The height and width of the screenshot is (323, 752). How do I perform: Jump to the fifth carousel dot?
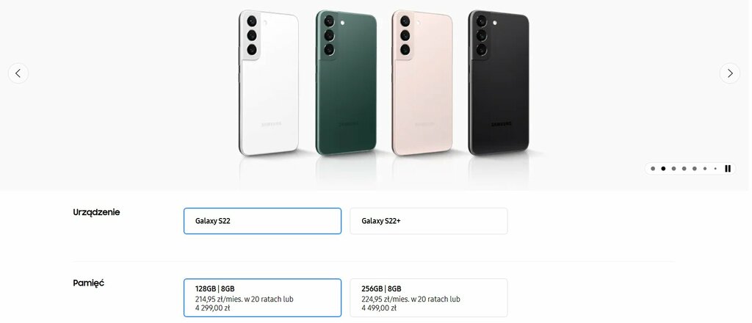point(695,169)
